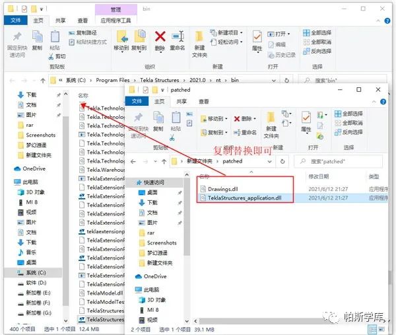
Task: Open the Open (打开) dropdown in bin window
Action: [279, 34]
